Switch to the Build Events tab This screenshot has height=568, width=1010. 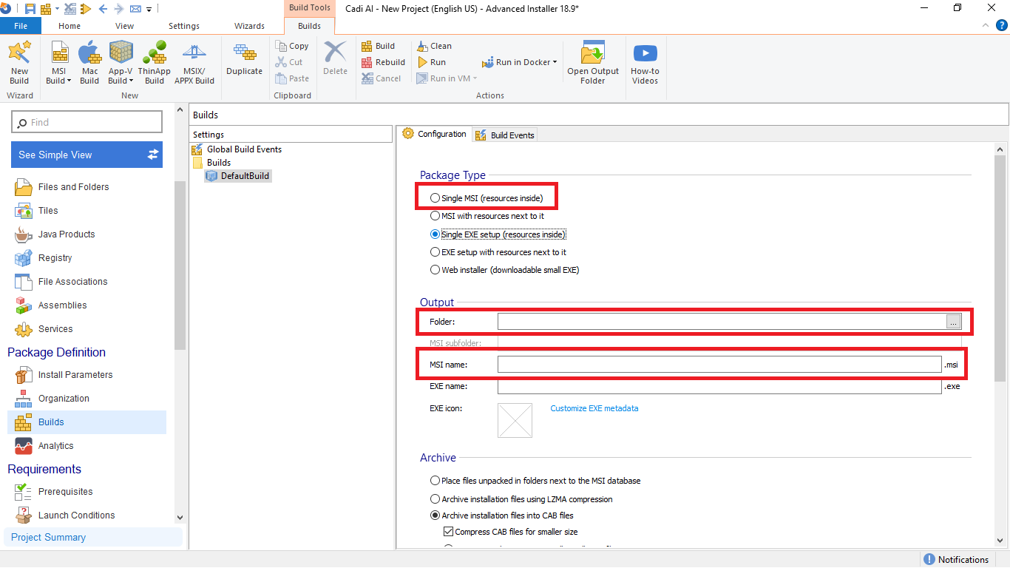[505, 135]
